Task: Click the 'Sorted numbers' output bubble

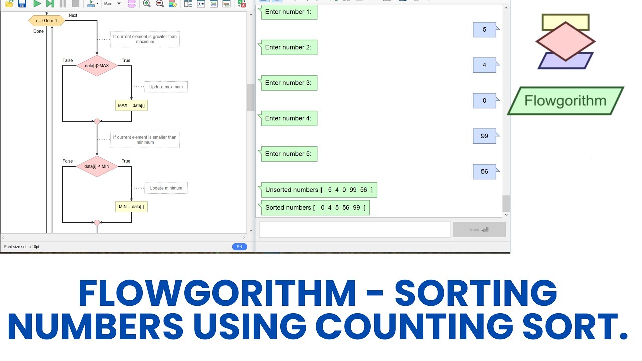Action: point(314,207)
